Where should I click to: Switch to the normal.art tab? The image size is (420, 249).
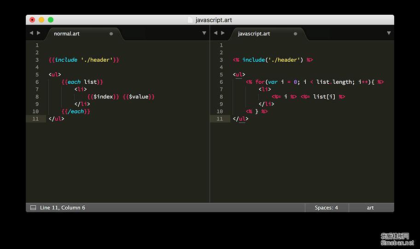tap(67, 34)
